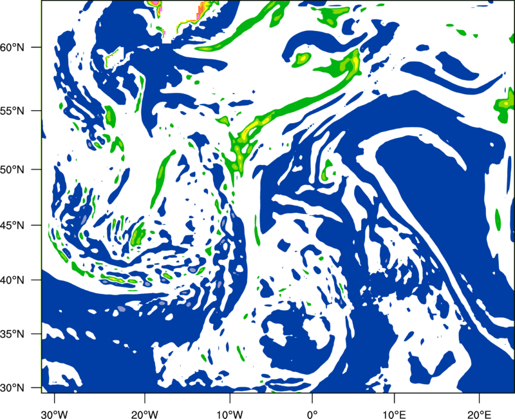Click the 60°N latitude label

(x=12, y=47)
